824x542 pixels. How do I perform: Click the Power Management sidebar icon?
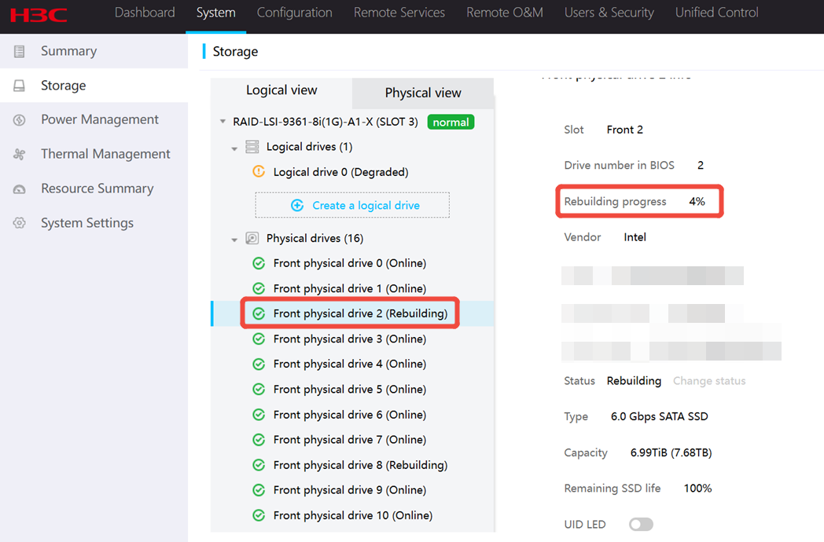click(x=20, y=120)
